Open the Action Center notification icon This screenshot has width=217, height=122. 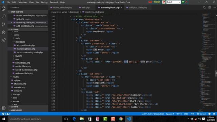click(x=203, y=119)
